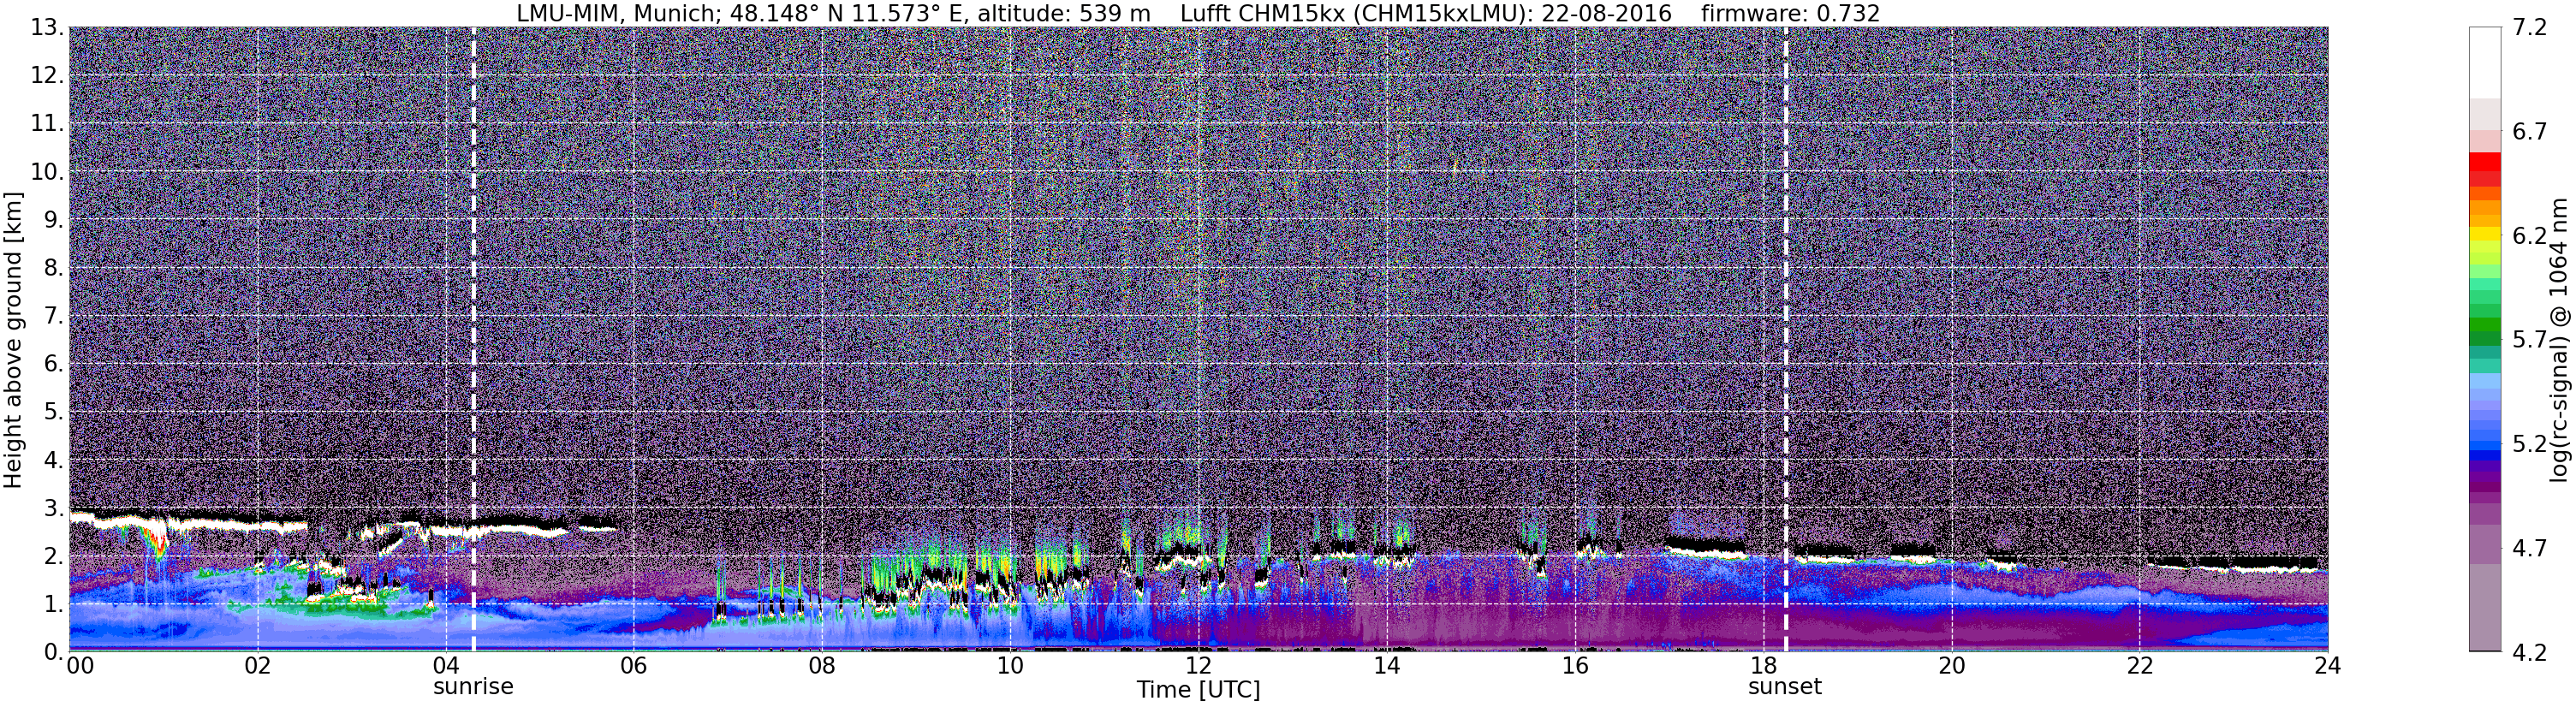Click the dashed sunset line in the plot
The height and width of the screenshot is (707, 2576).
pos(1785,339)
